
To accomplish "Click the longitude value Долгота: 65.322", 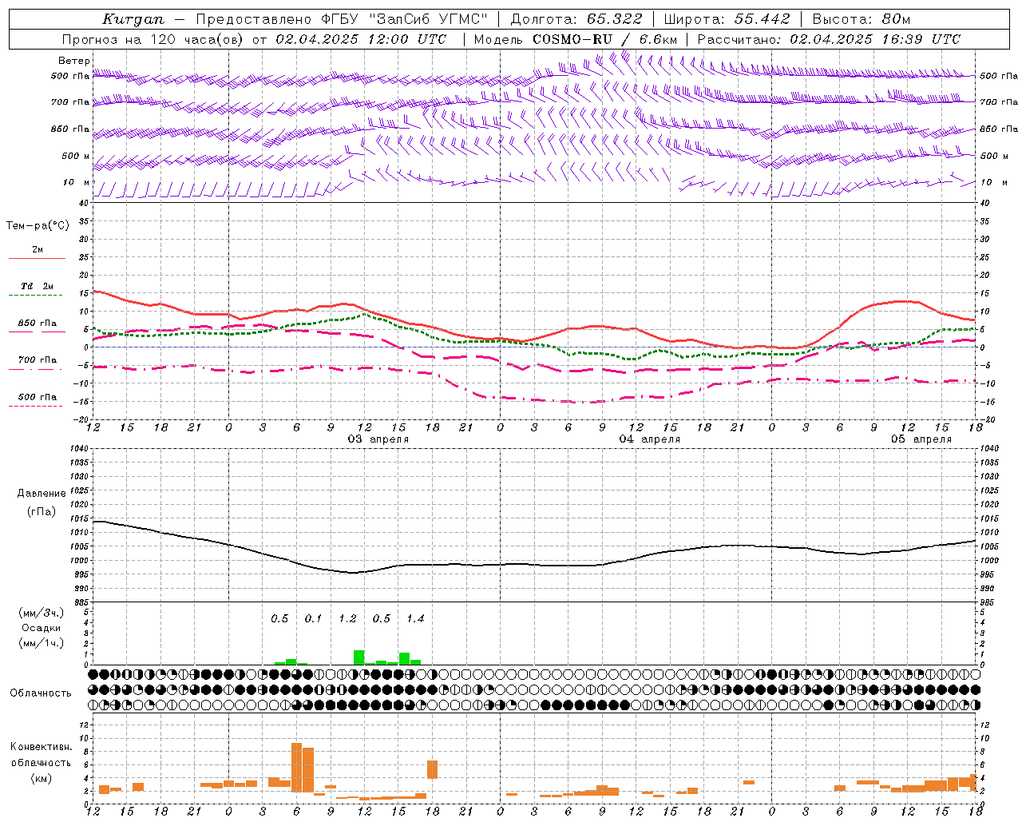I will 576,19.
